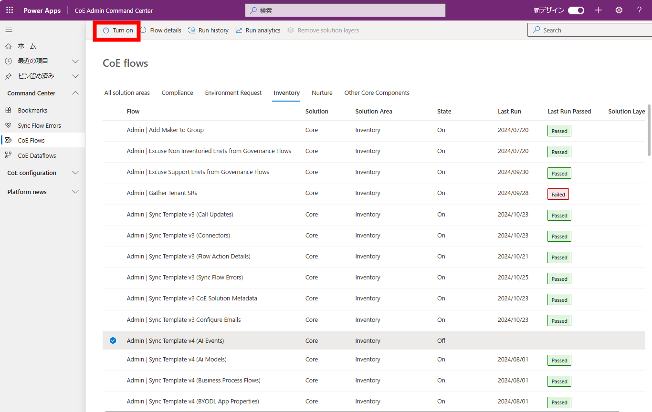Expand the CoE configuration group
The width and height of the screenshot is (652, 412).
pos(75,173)
